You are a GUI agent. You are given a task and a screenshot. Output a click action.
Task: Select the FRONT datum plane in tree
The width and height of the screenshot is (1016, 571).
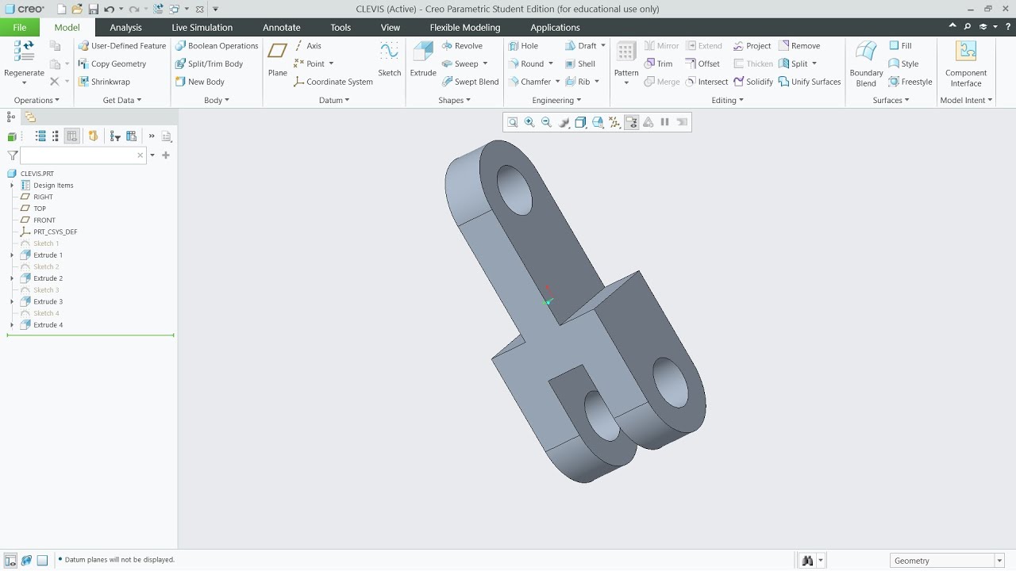pos(37,220)
